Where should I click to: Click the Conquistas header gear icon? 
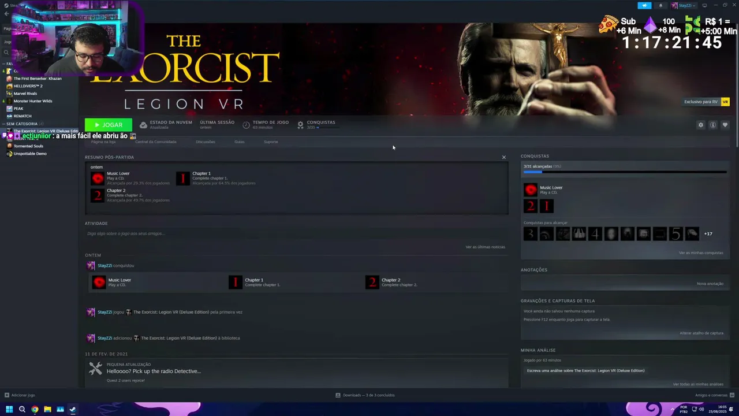300,125
